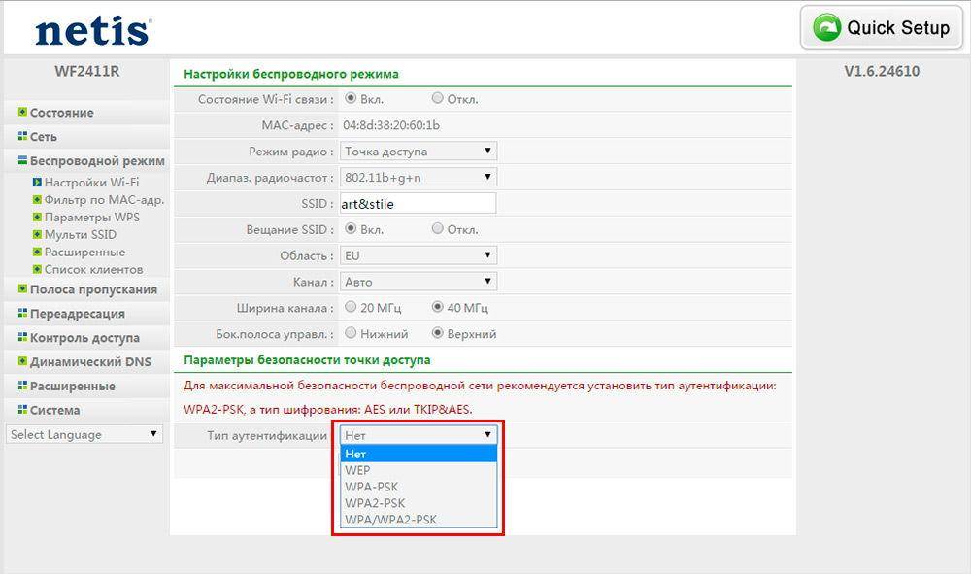Click the icon beside Динамический DNS
971x574 pixels.
pyautogui.click(x=22, y=361)
